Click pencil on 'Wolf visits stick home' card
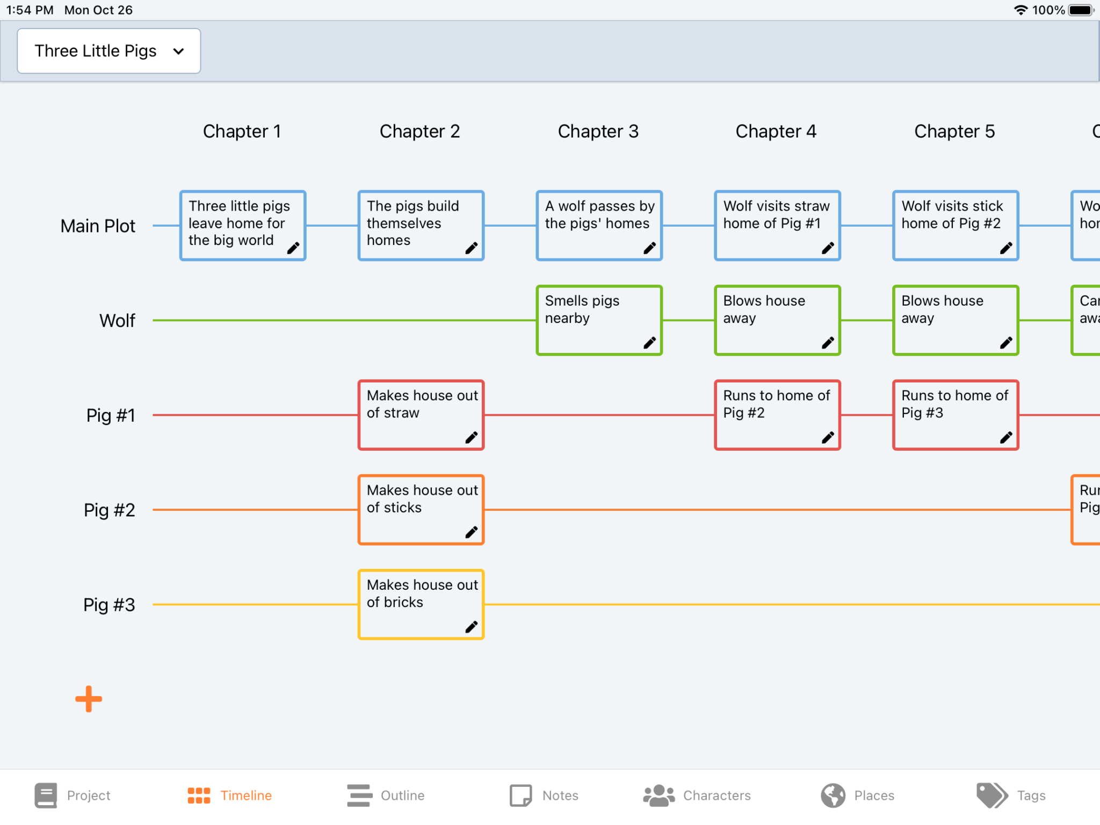The image size is (1100, 825). tap(1005, 248)
